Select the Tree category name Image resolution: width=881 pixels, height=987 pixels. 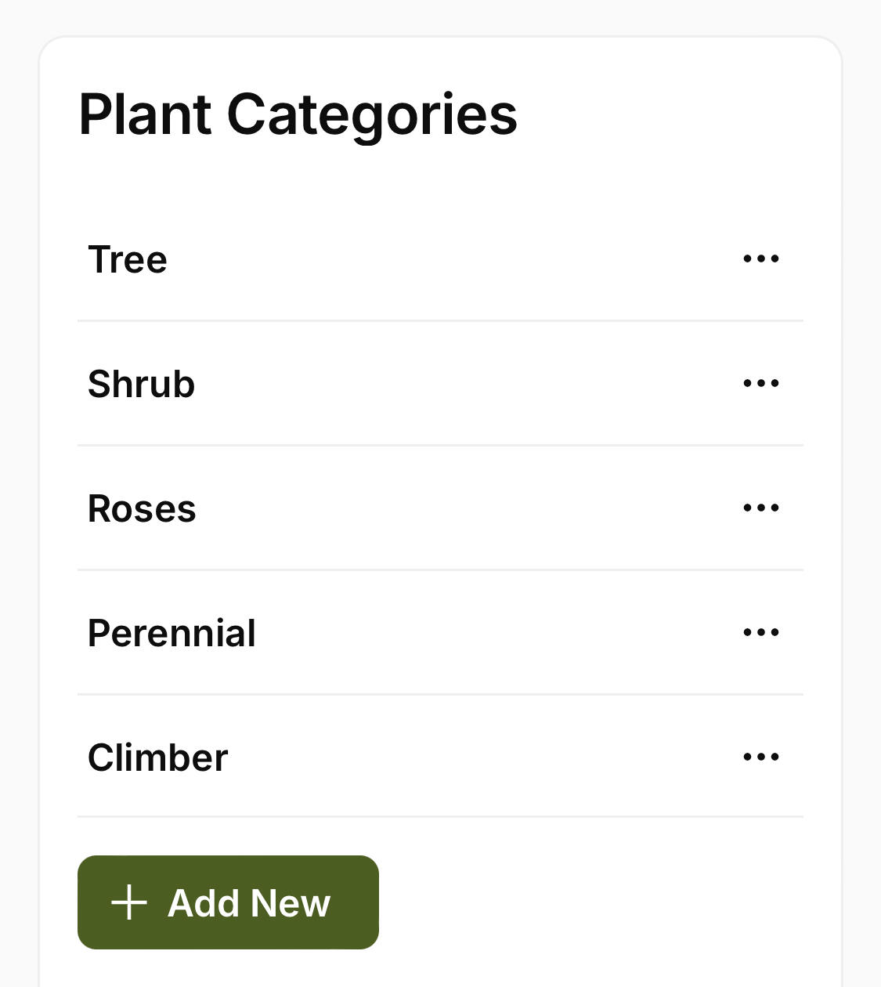point(128,259)
